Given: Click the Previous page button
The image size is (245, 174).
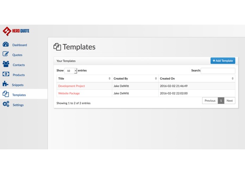Looking at the screenshot, I should 210,101.
